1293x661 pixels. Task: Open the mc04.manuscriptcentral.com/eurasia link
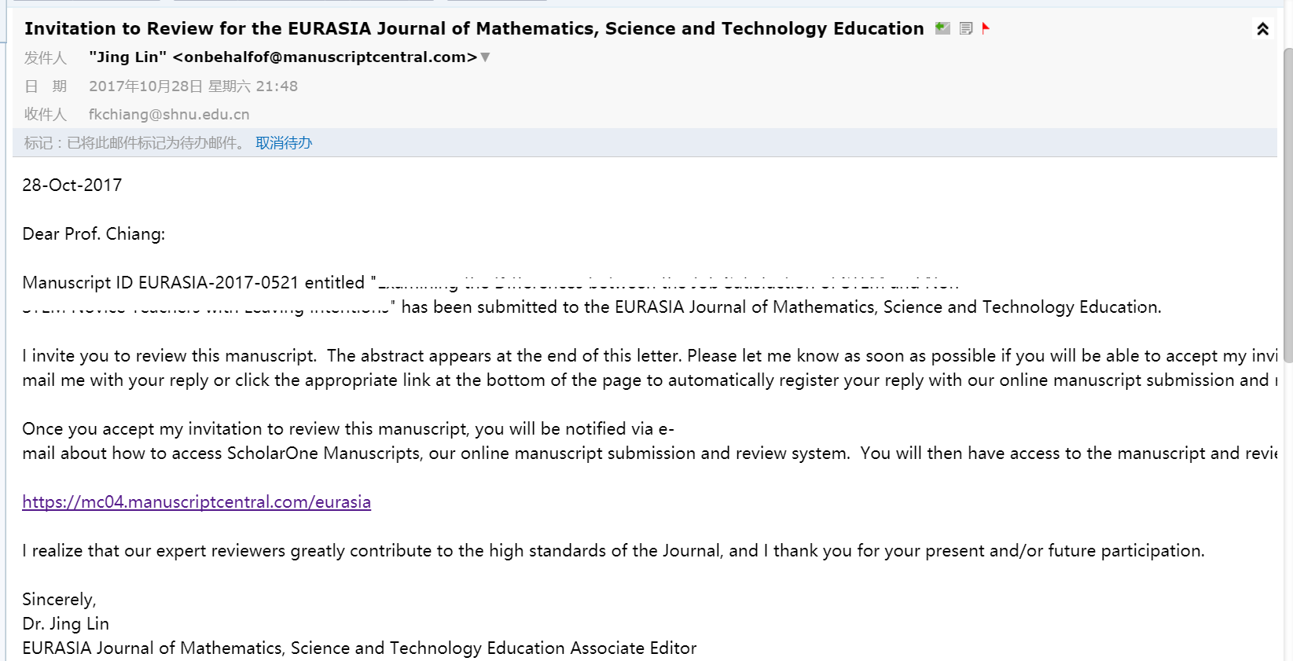(x=197, y=502)
